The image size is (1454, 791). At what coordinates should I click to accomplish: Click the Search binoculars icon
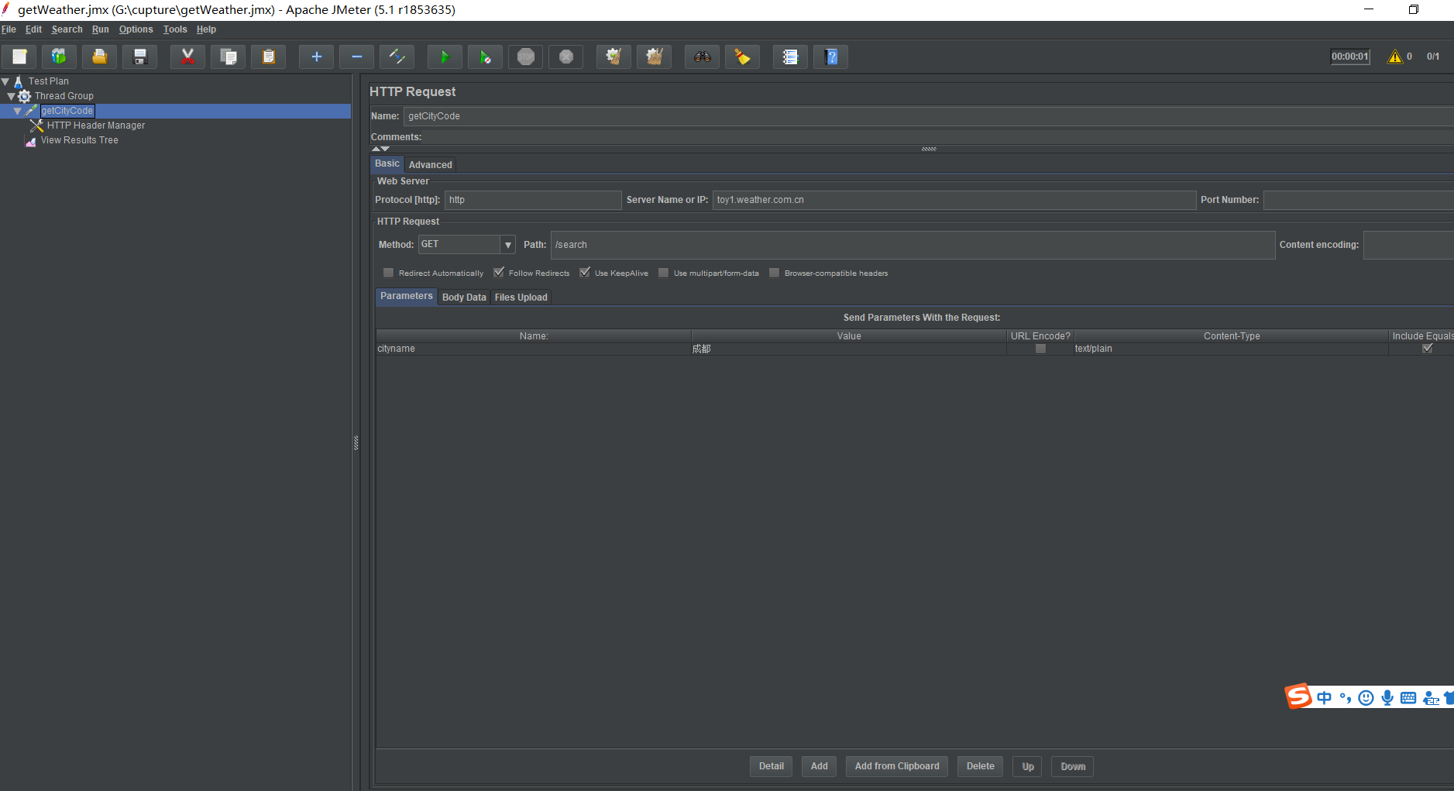coord(703,57)
